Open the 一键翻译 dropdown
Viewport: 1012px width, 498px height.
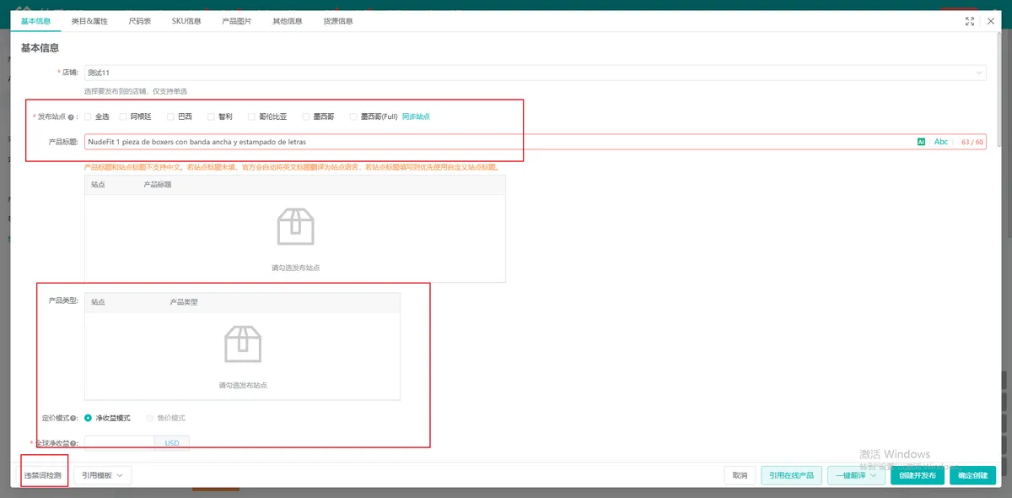point(856,475)
